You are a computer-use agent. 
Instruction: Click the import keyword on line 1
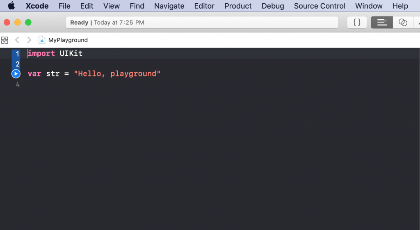coord(41,53)
